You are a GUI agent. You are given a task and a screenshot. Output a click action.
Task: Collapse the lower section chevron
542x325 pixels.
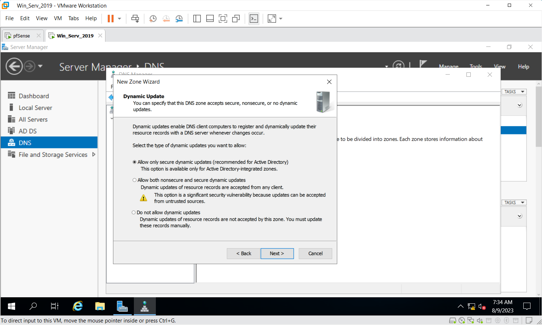coord(520,216)
